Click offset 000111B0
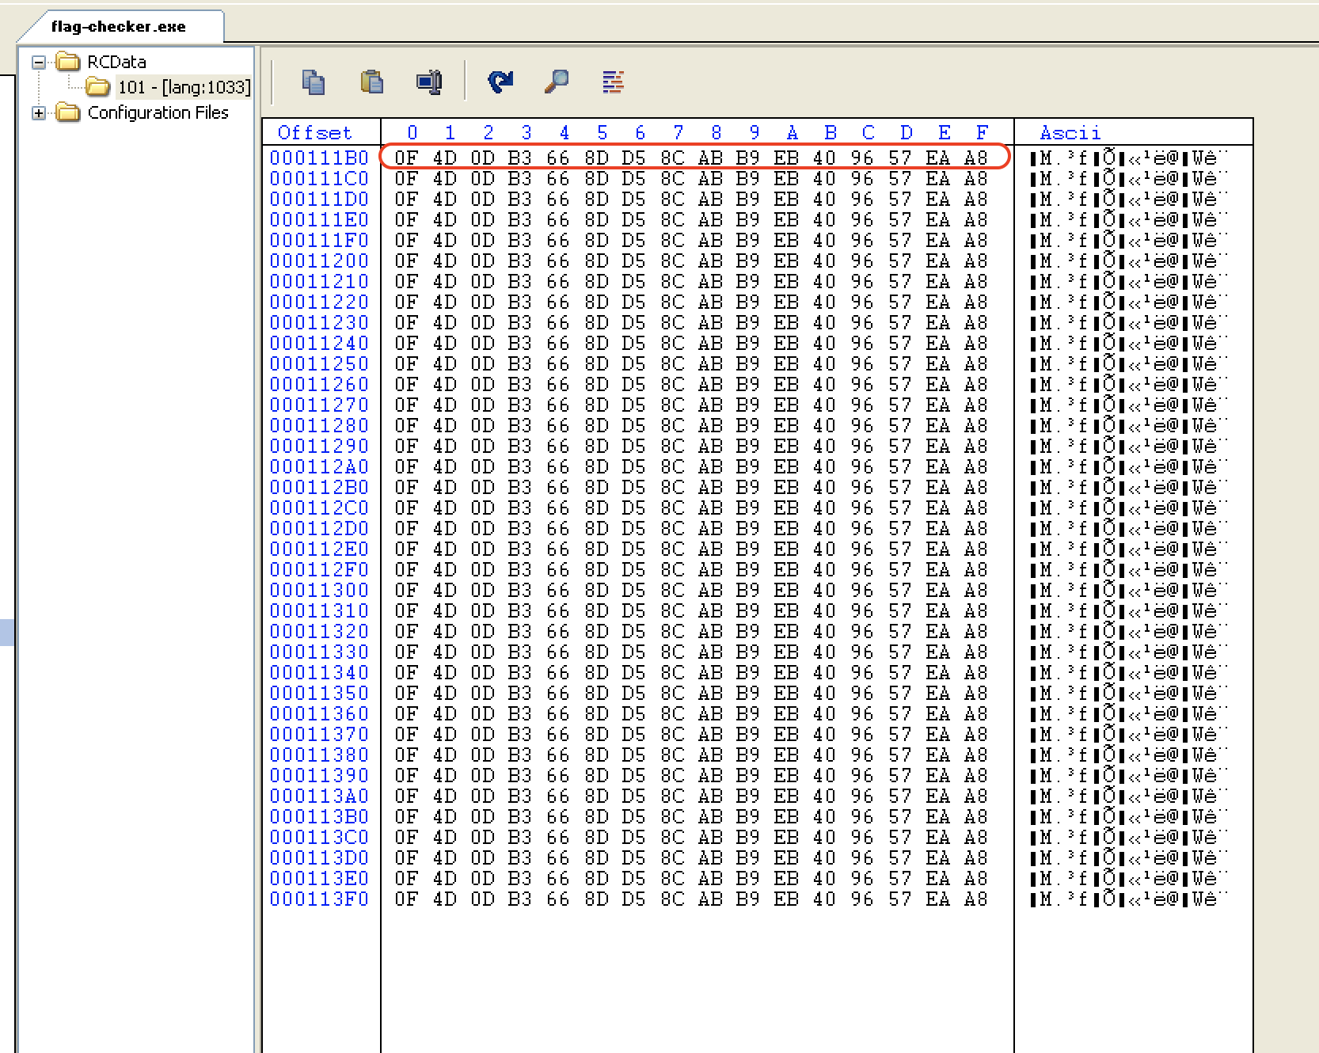 tap(320, 158)
